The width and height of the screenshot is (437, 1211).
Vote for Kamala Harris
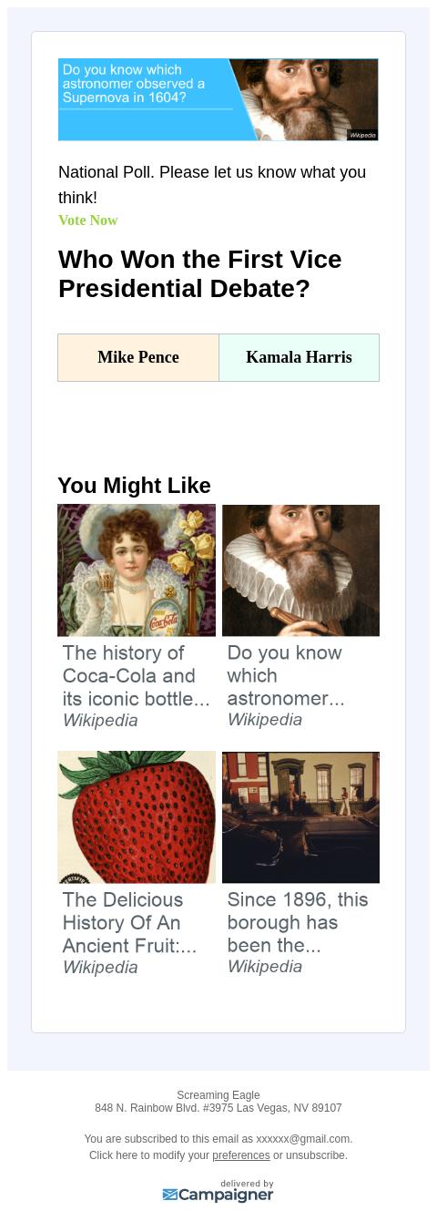pos(299,357)
